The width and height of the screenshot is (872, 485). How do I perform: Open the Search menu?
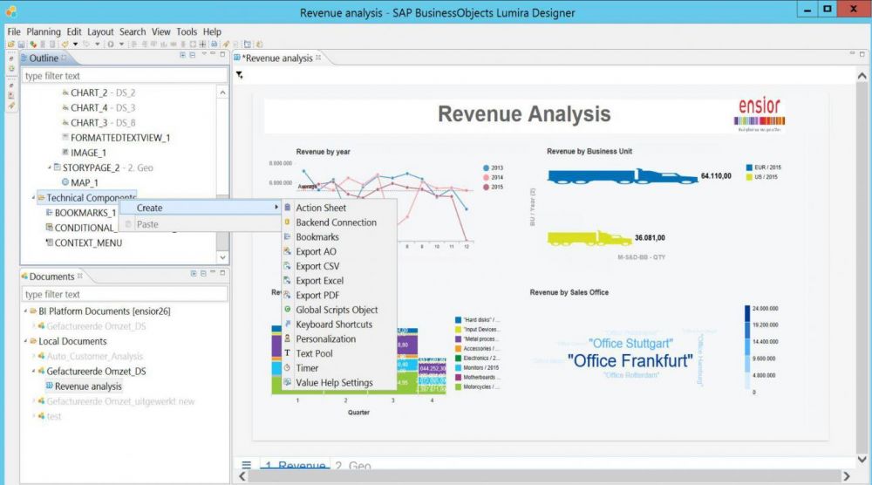(x=133, y=31)
